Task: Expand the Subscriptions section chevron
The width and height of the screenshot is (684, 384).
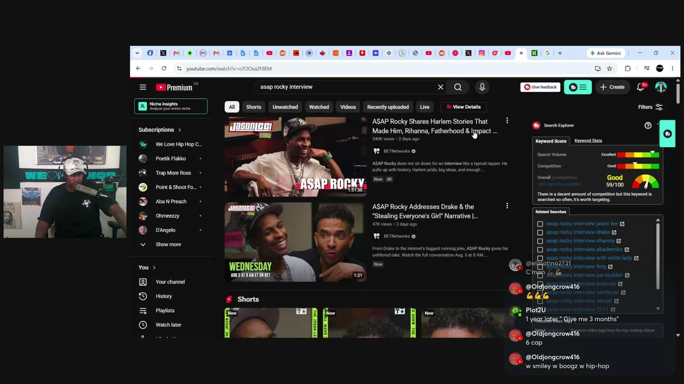Action: pyautogui.click(x=180, y=130)
